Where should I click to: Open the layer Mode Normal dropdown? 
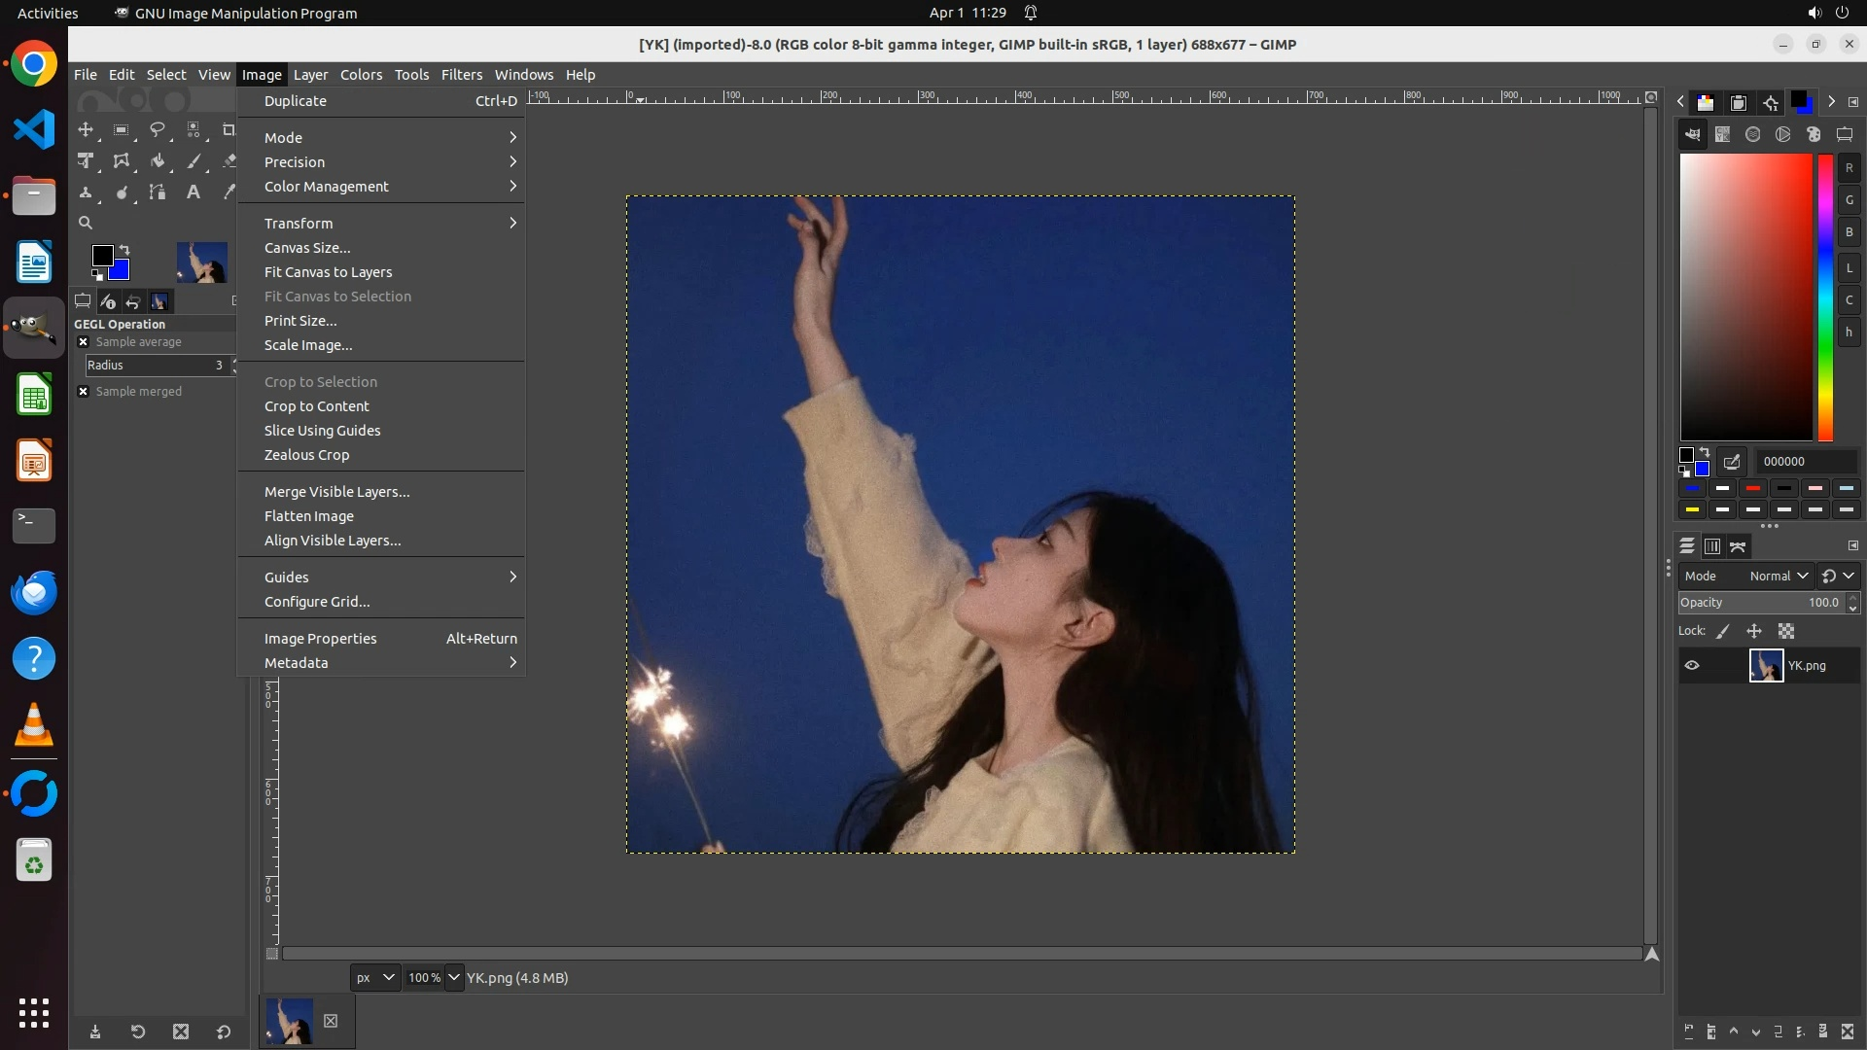click(1778, 577)
